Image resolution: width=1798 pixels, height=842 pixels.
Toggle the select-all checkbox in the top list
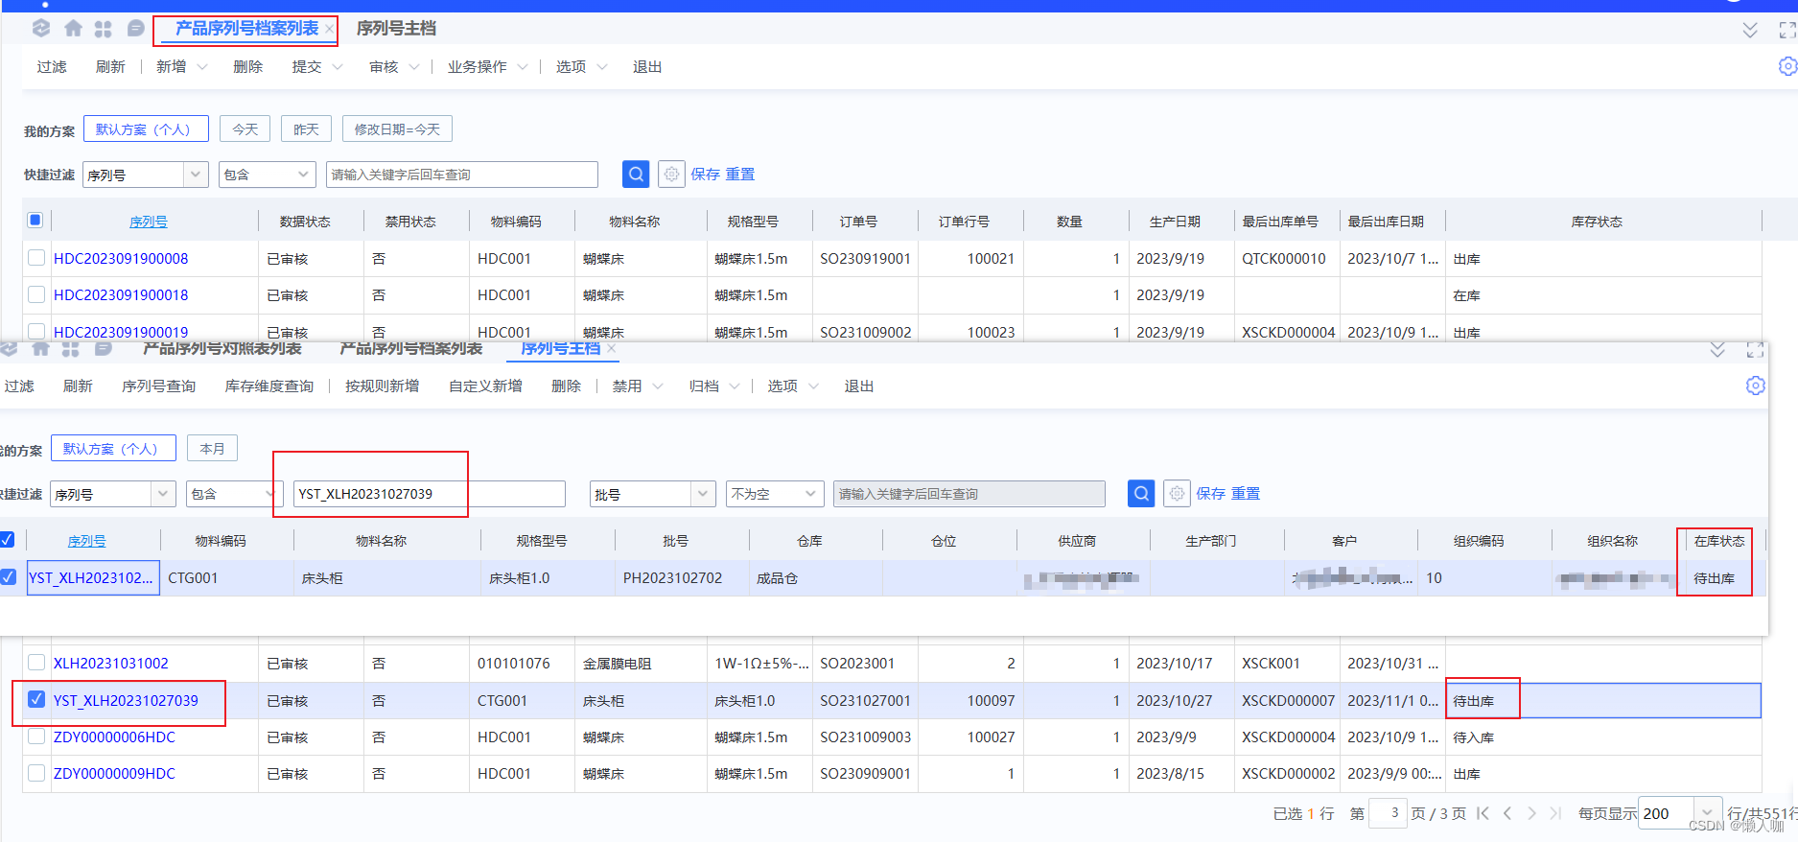(x=35, y=221)
